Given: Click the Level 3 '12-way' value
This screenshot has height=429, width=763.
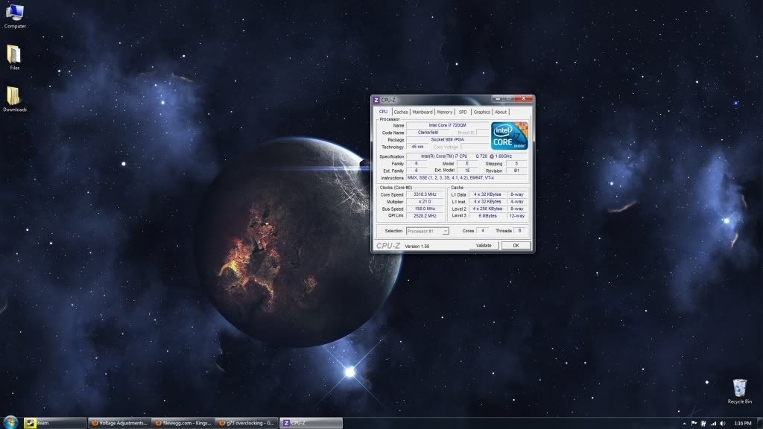Looking at the screenshot, I should (x=517, y=216).
